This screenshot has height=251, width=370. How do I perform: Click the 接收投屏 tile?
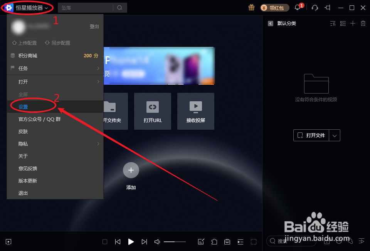(196, 111)
